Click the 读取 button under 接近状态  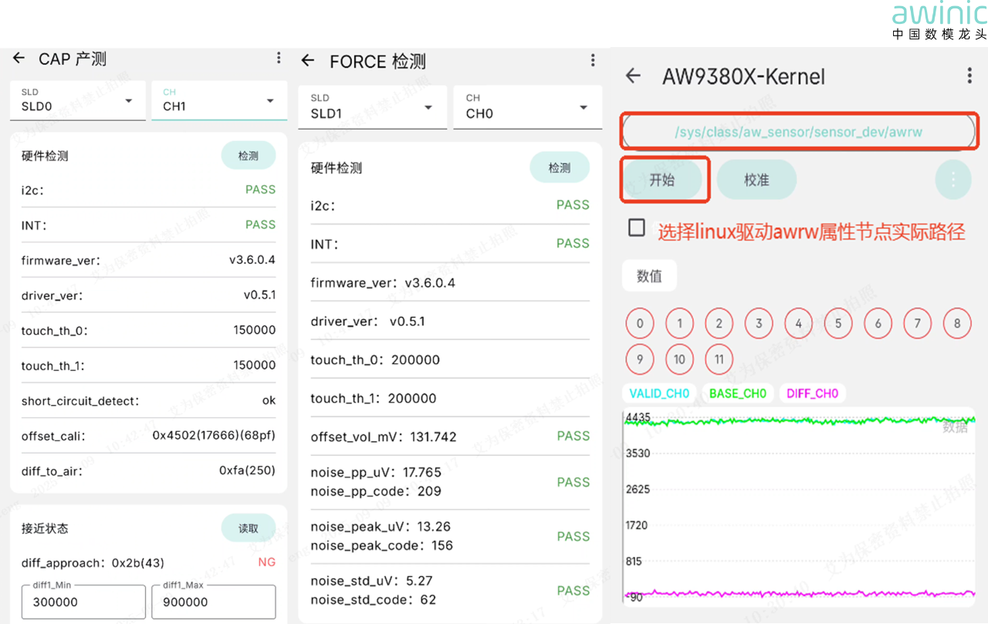click(x=248, y=528)
